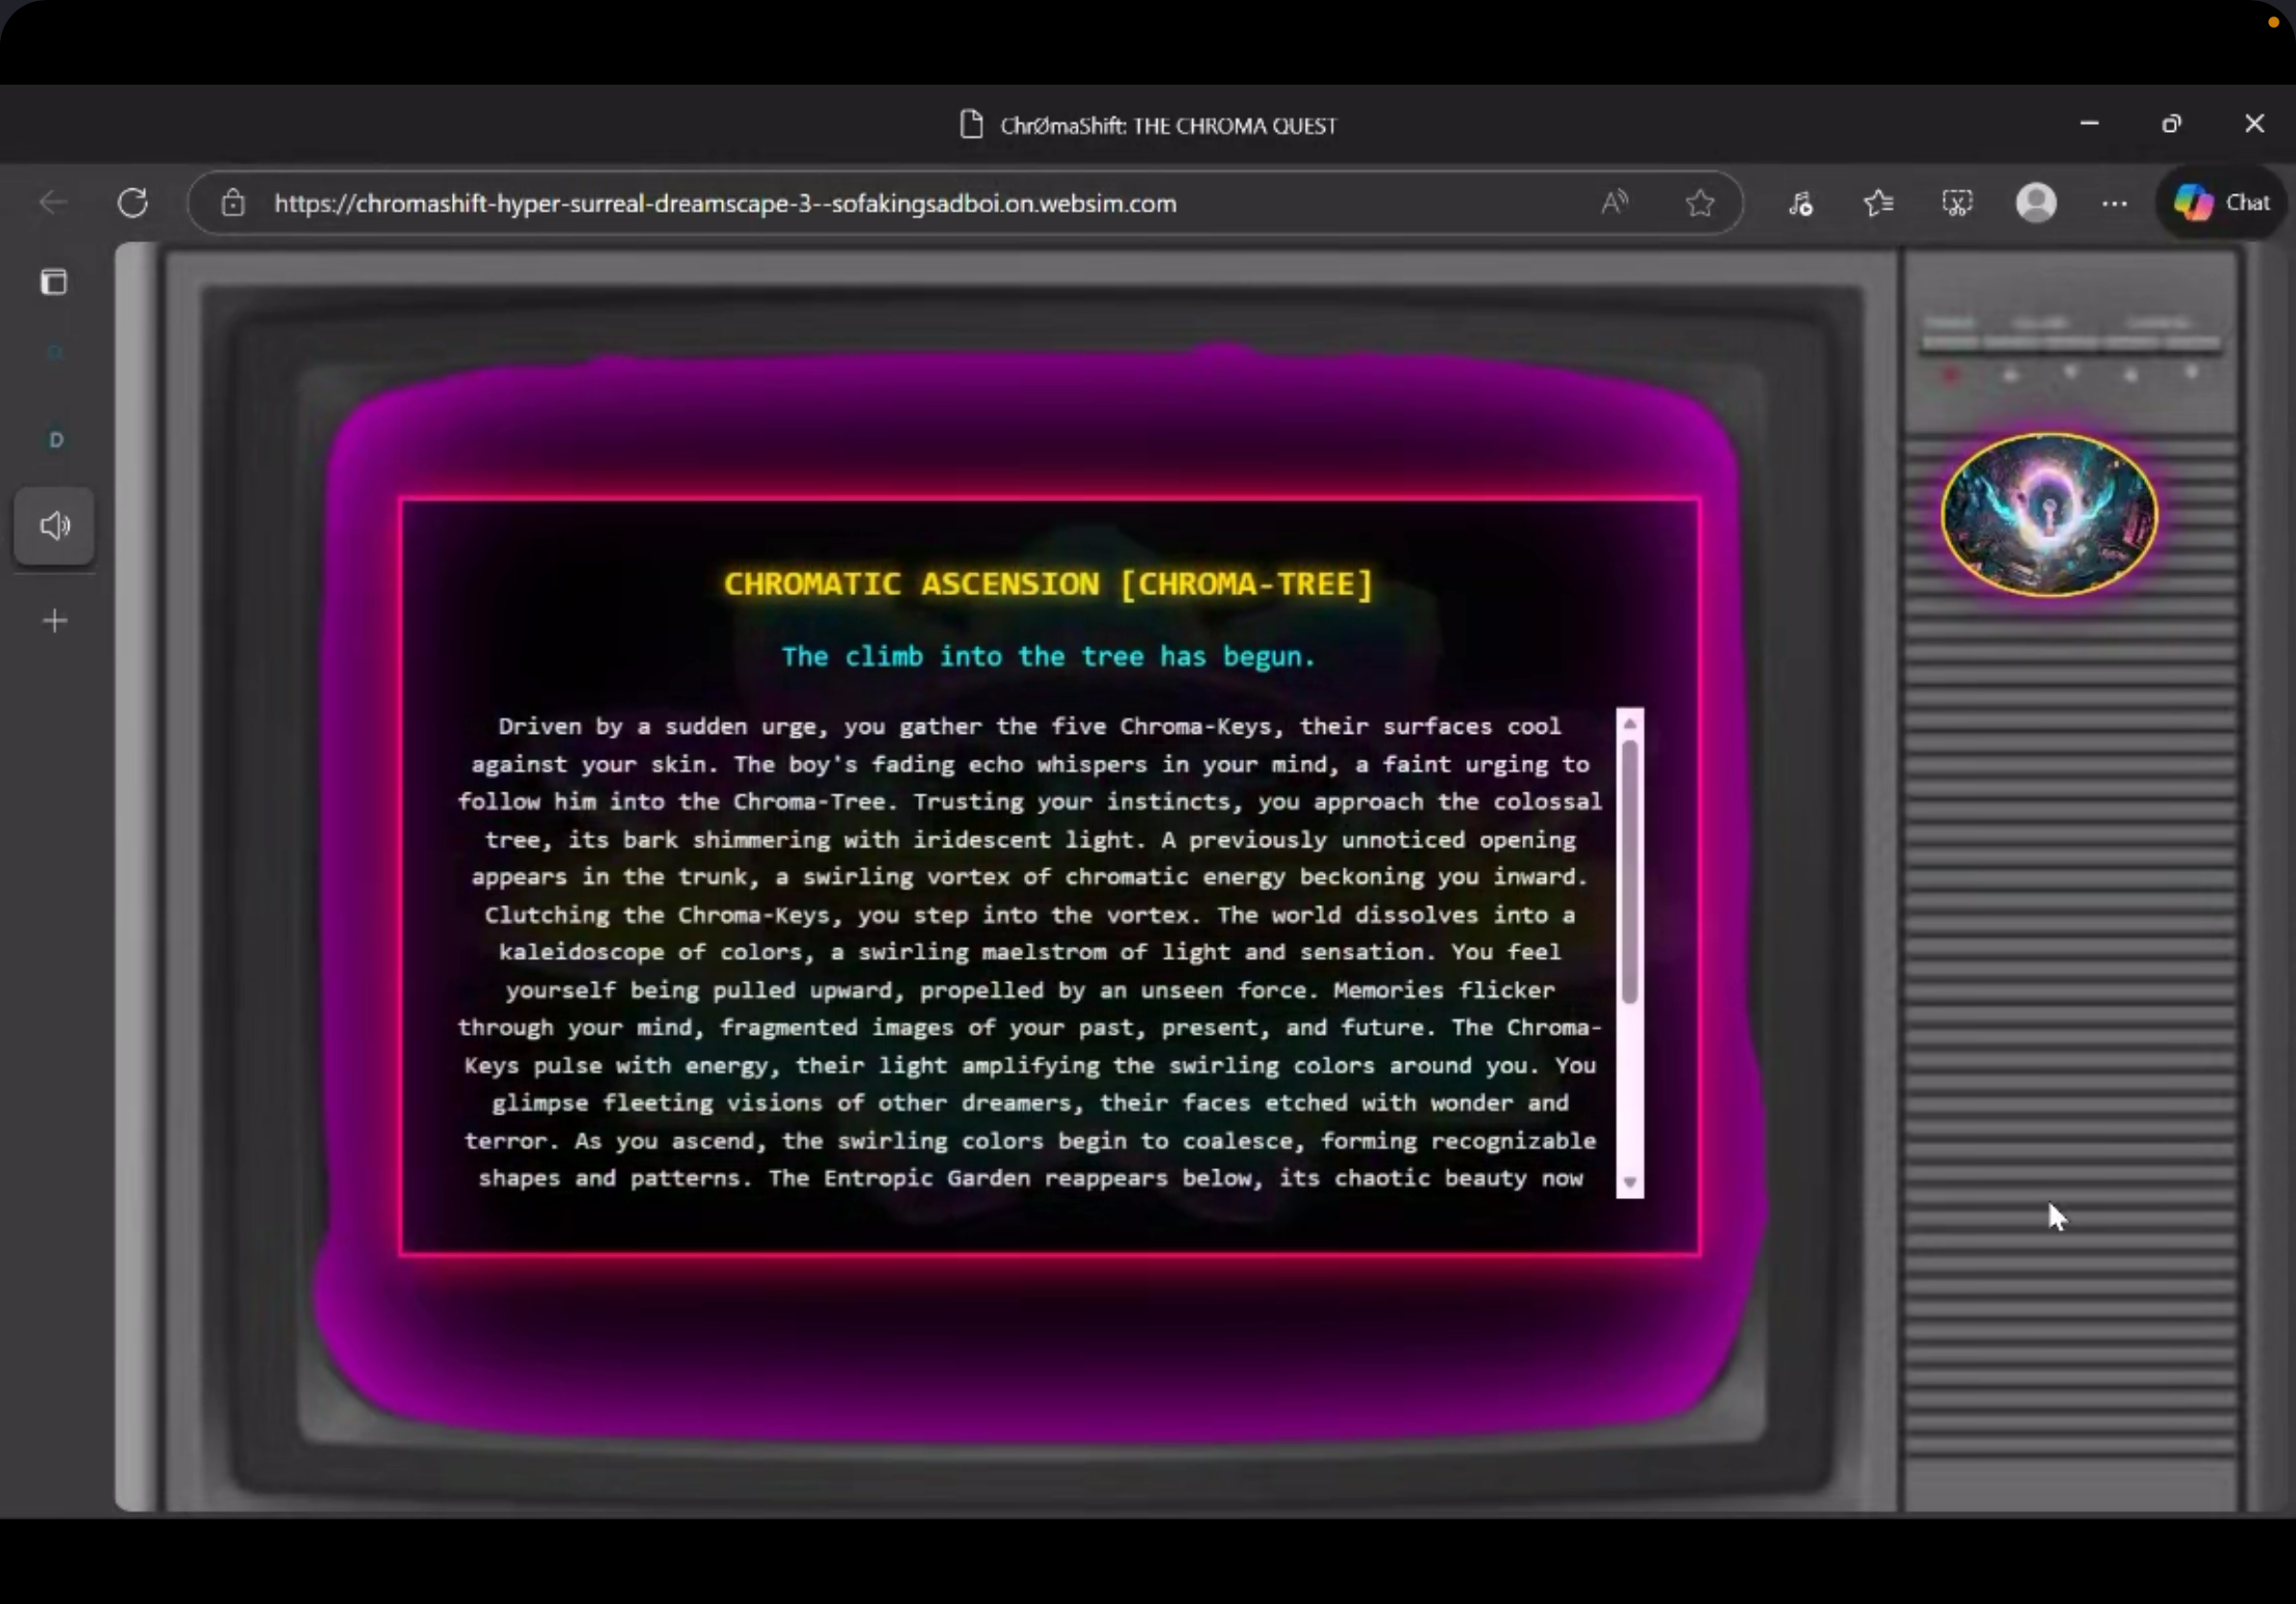Click the screenshot capture toolbar icon
The image size is (2296, 1604).
1957,203
